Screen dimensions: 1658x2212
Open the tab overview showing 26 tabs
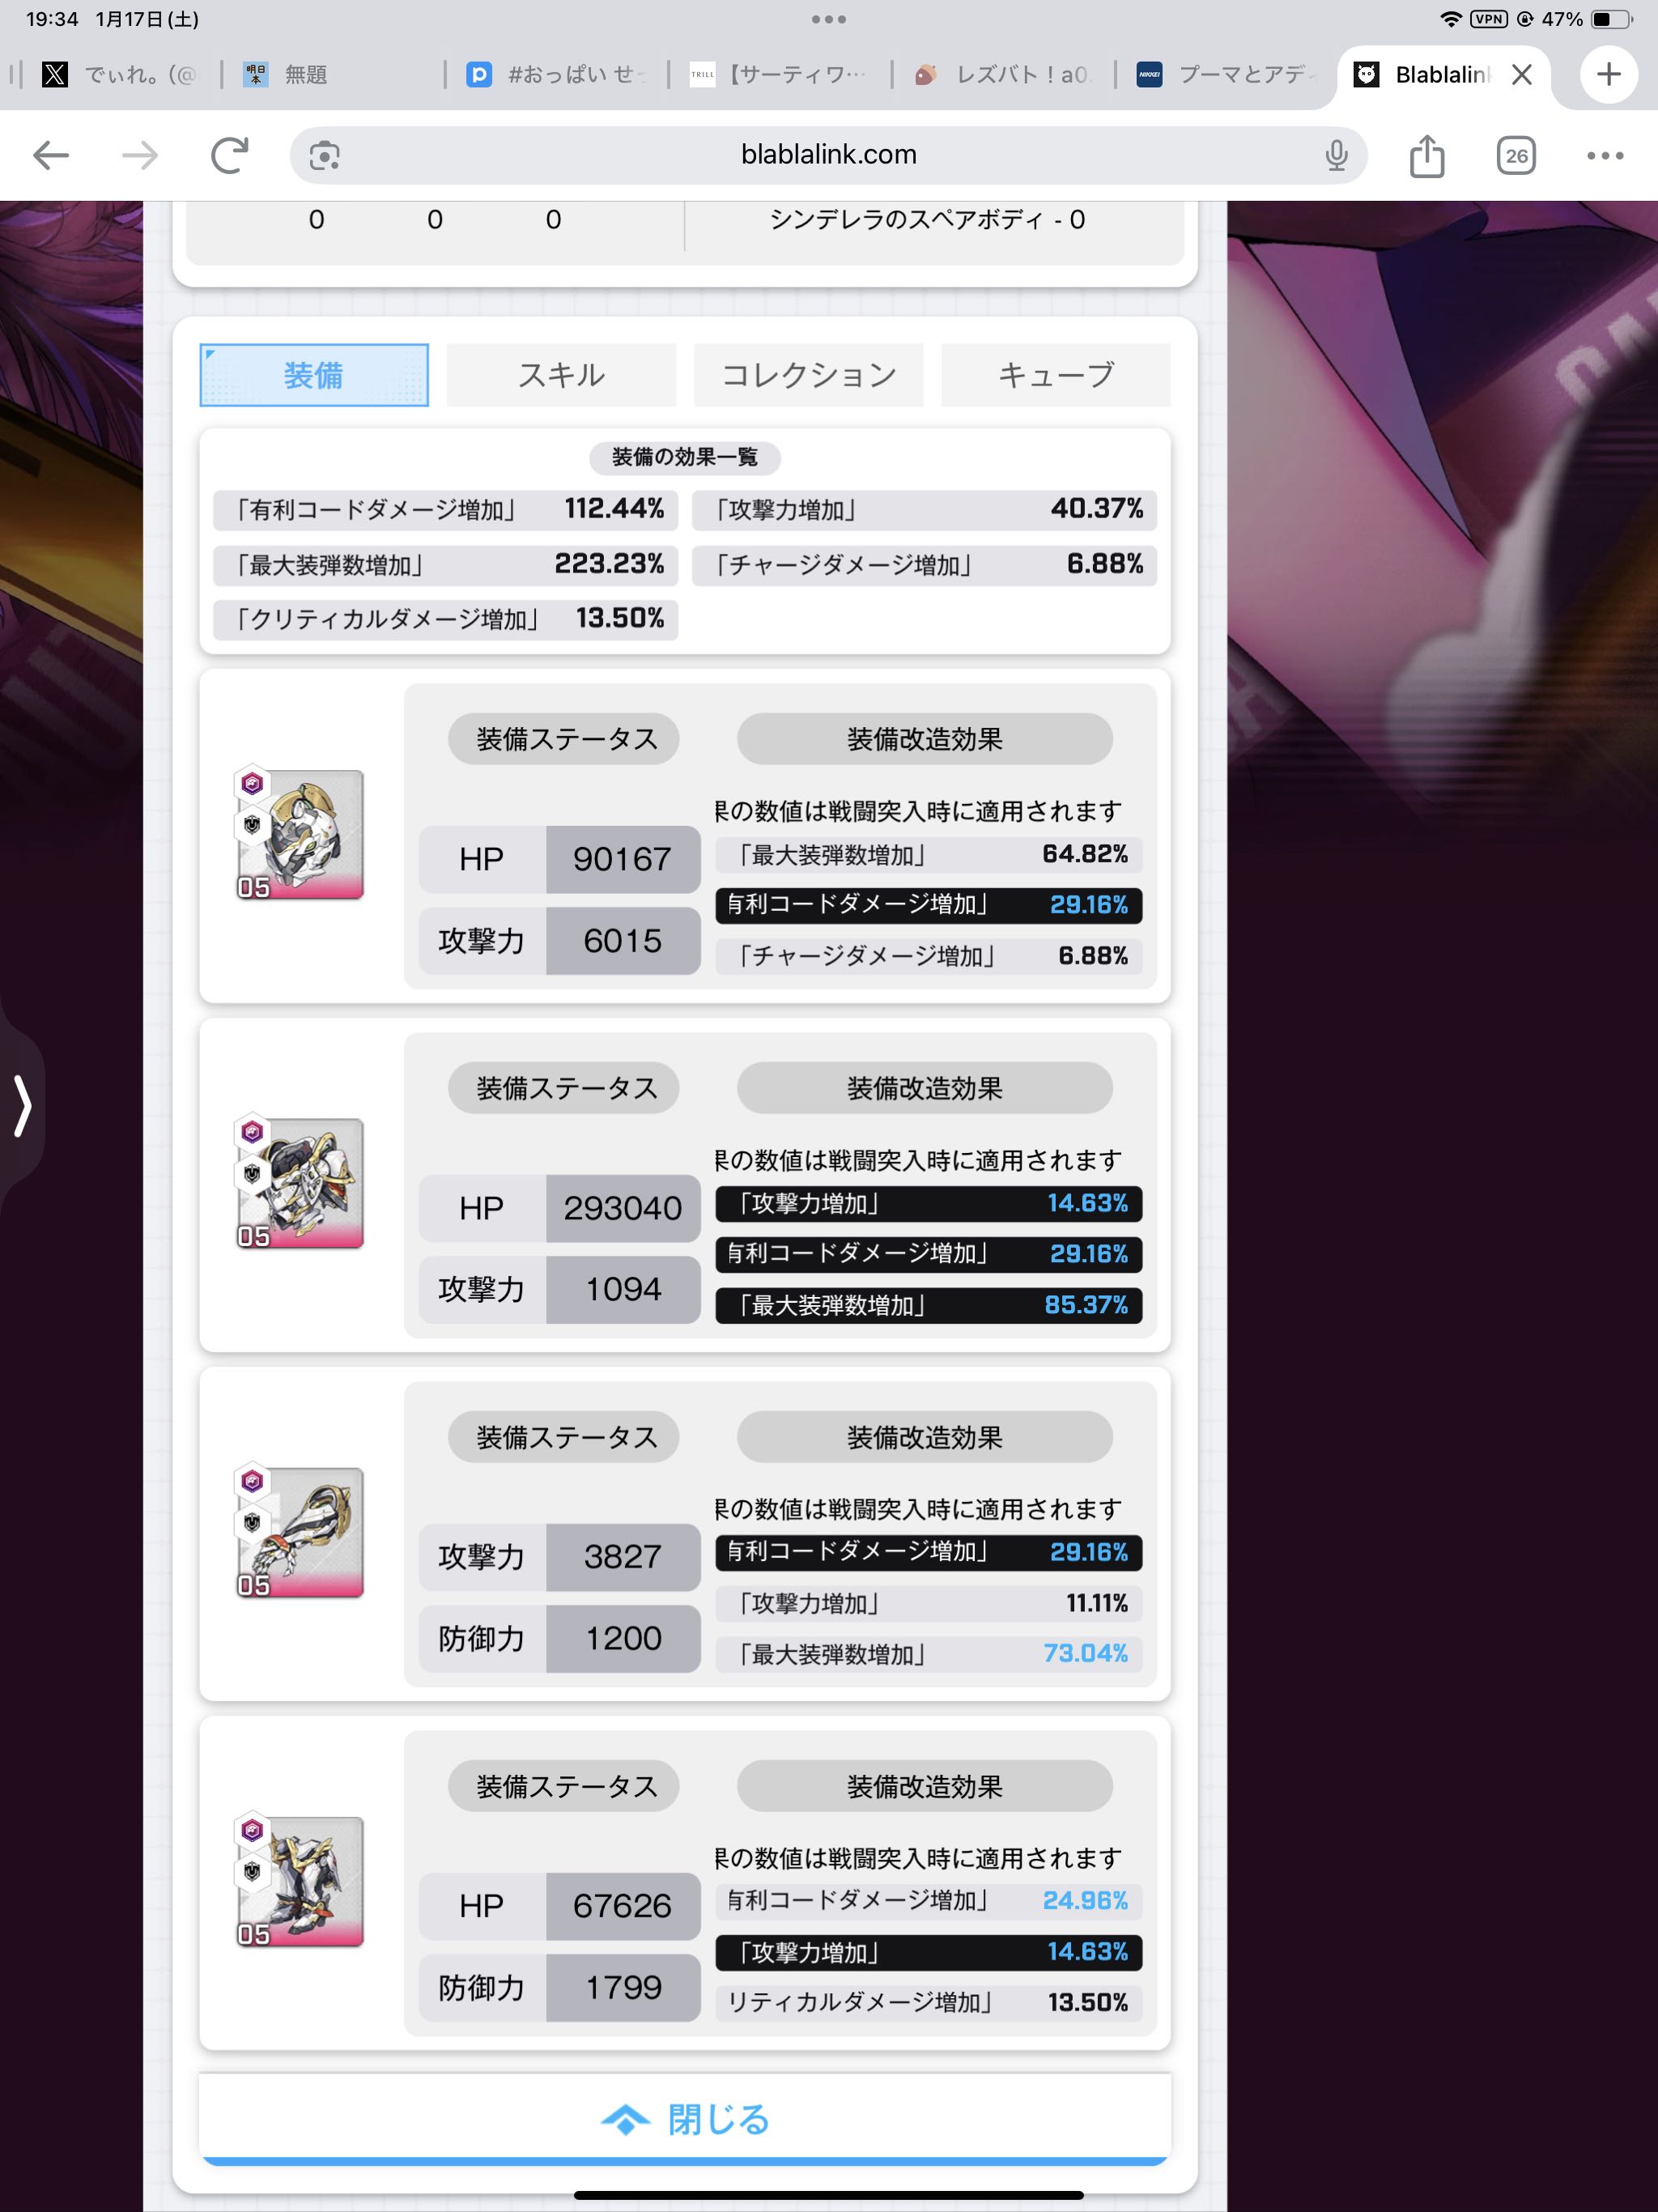click(1516, 155)
